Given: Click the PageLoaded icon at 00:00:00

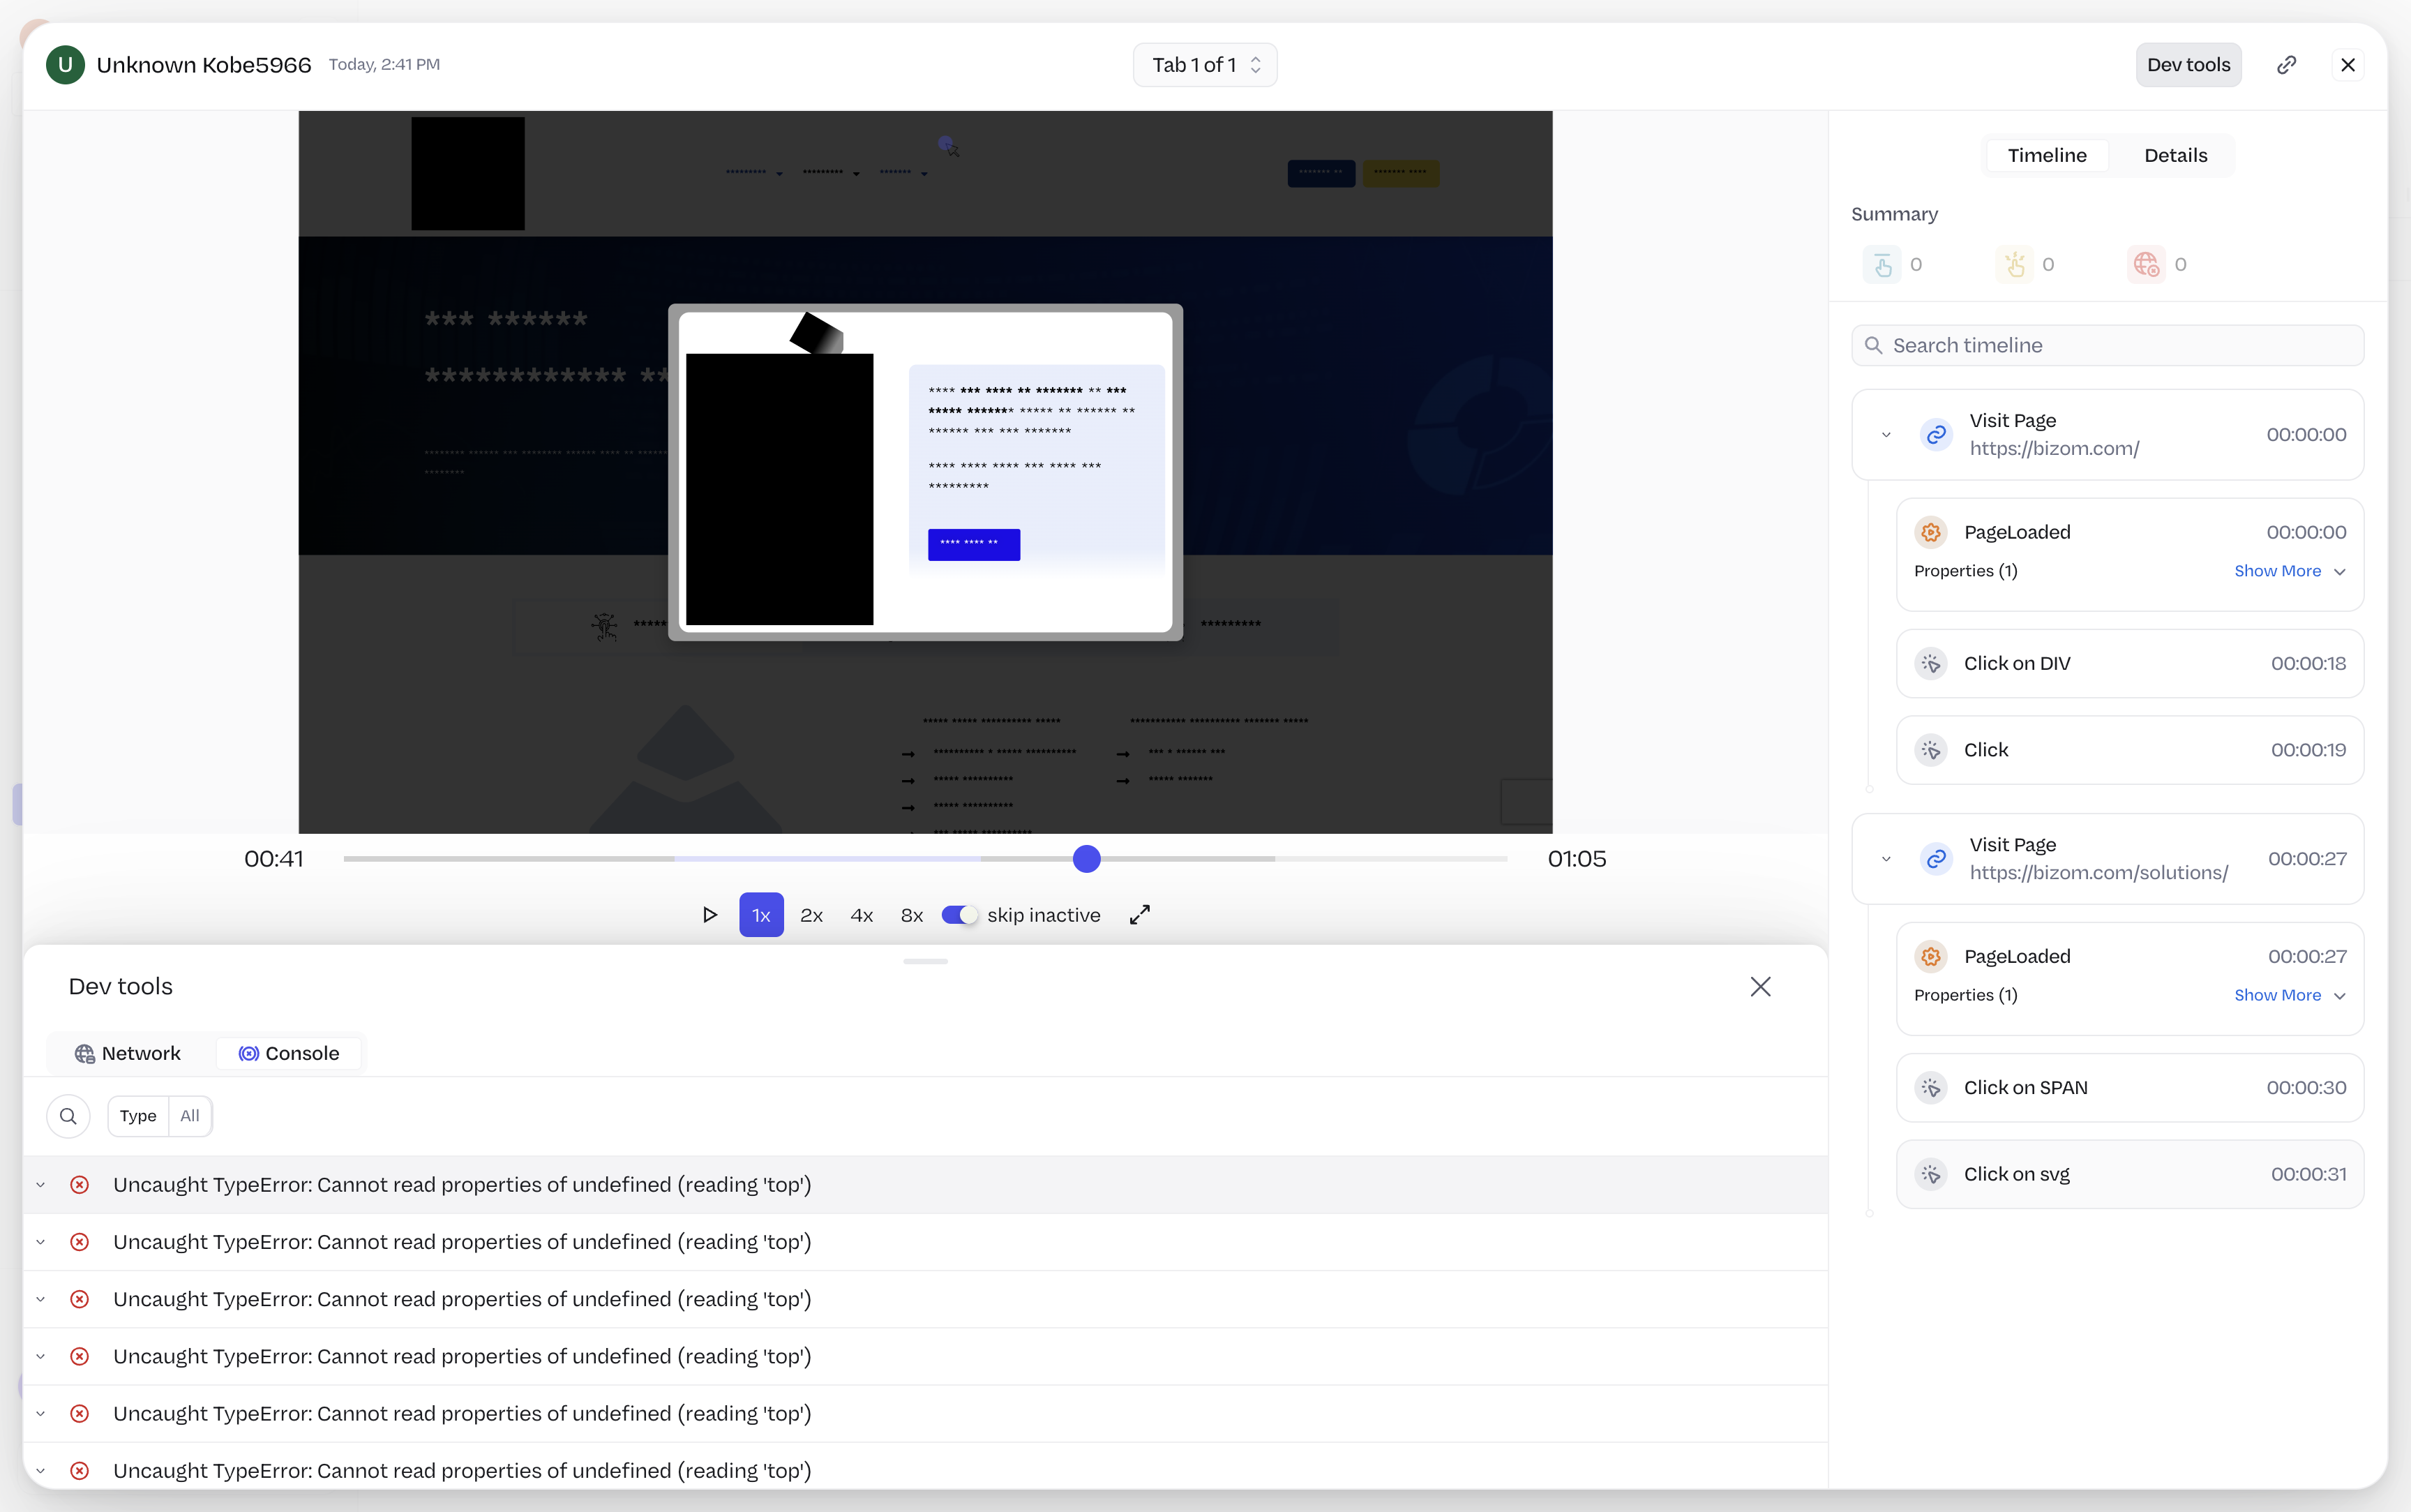Looking at the screenshot, I should [1931, 532].
